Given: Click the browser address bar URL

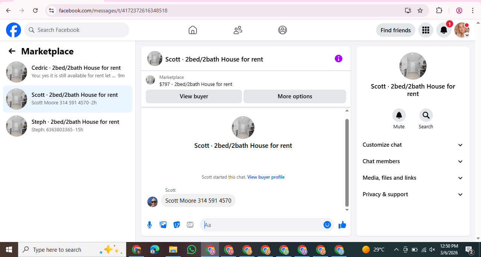Looking at the screenshot, I should tap(113, 11).
